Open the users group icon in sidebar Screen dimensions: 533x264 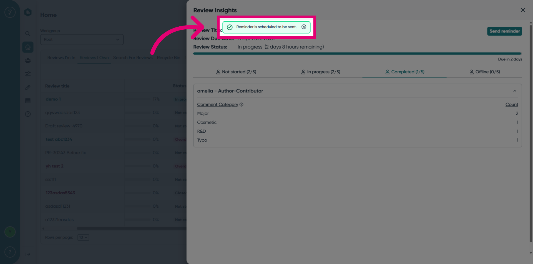28,61
